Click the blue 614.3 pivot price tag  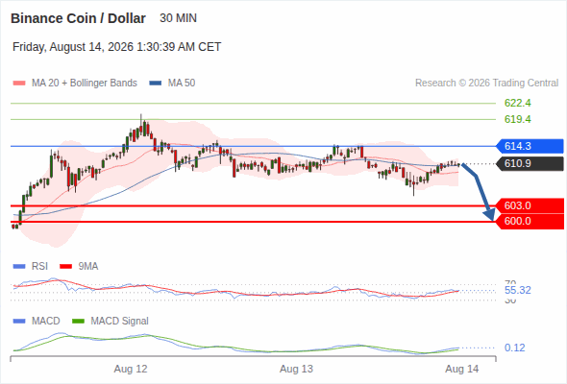tap(530, 146)
